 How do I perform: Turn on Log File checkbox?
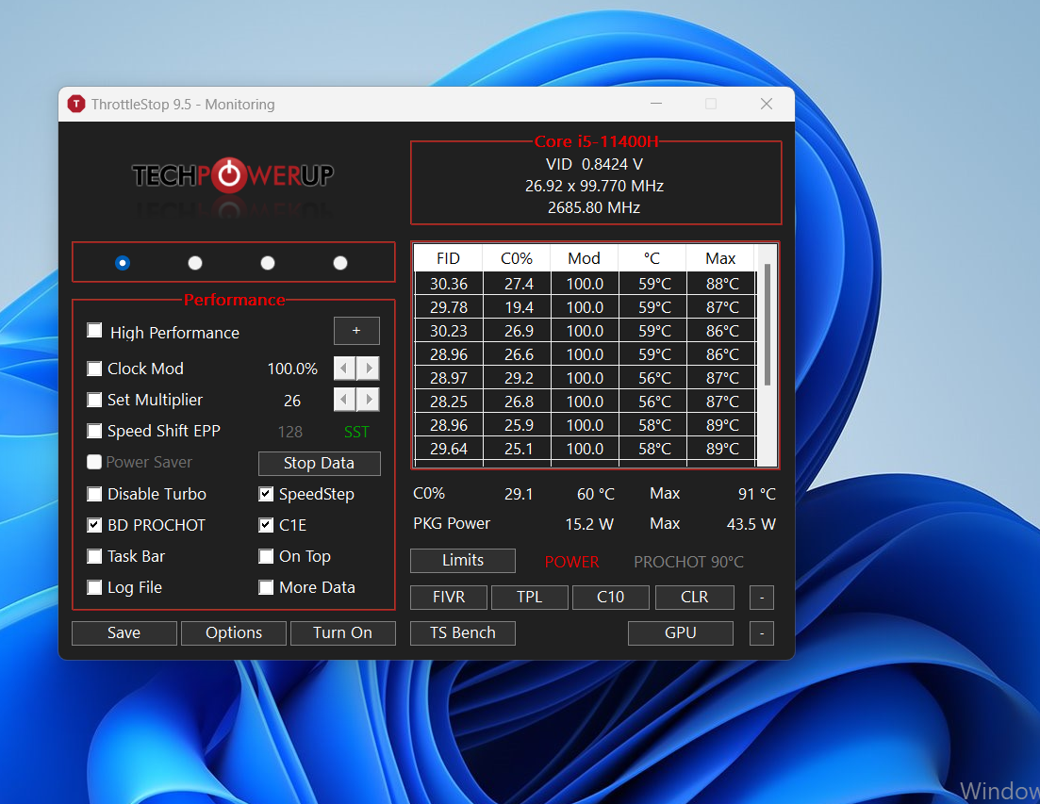coord(94,587)
